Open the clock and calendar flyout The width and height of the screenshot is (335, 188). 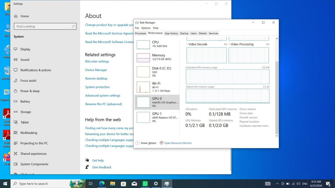click(x=316, y=184)
